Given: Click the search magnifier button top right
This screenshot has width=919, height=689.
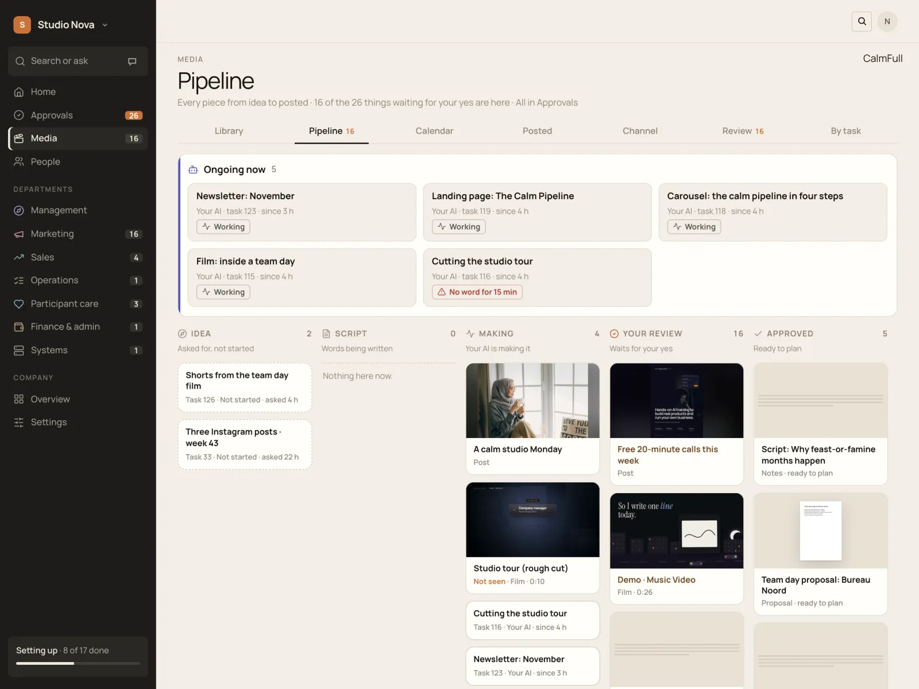Looking at the screenshot, I should [x=862, y=21].
